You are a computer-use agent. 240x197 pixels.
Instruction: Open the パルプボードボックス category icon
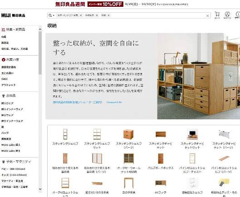tap(161, 159)
